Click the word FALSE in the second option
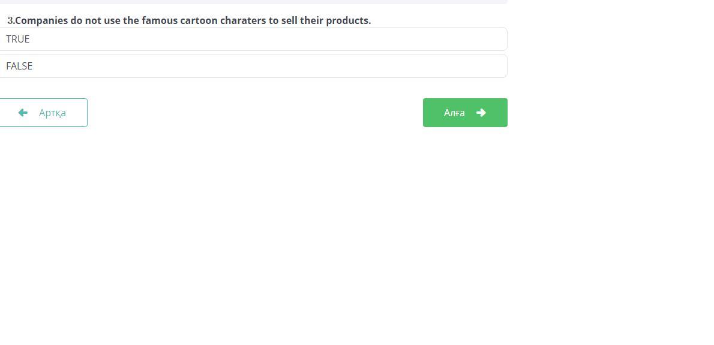 pyautogui.click(x=19, y=66)
